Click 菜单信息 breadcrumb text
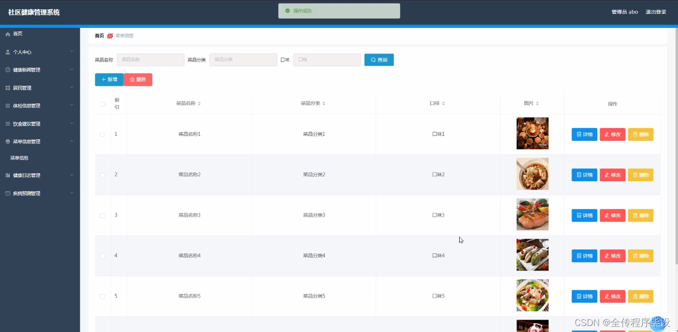The image size is (678, 332). click(x=124, y=36)
